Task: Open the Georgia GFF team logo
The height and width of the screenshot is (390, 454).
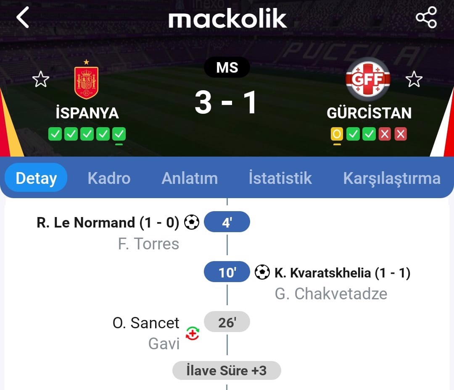Action: click(x=368, y=79)
